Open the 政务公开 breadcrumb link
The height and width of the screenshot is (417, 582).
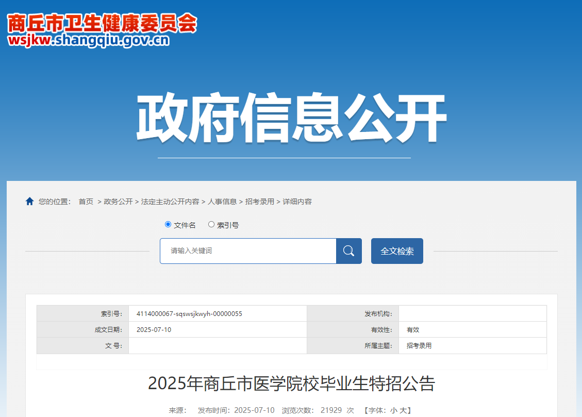[x=118, y=202]
